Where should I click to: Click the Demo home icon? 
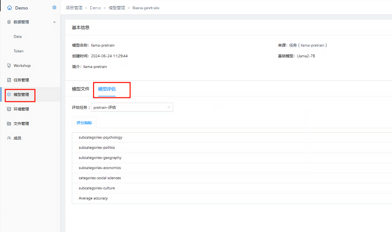pyautogui.click(x=10, y=8)
